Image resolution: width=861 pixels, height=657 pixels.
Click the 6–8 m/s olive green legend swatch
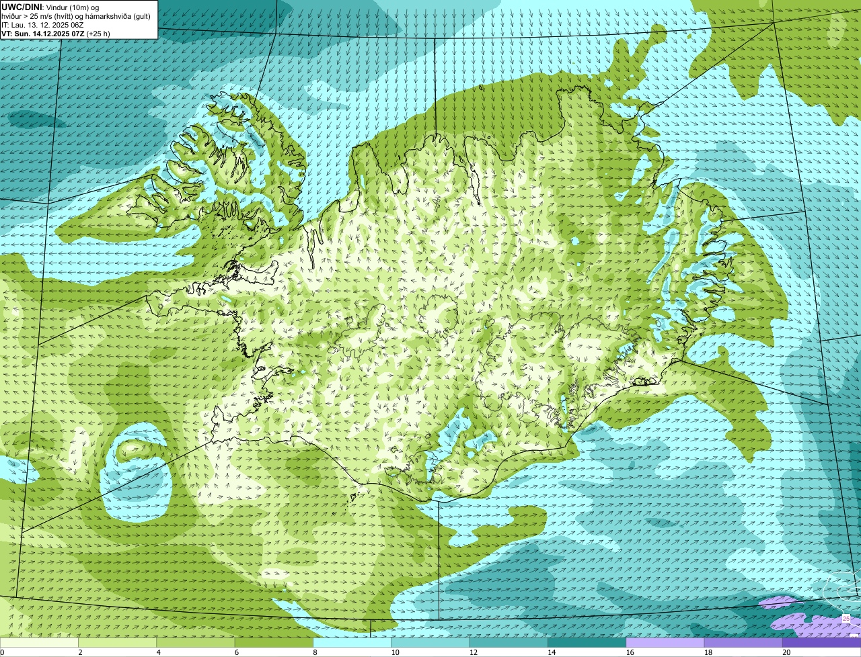[274, 642]
